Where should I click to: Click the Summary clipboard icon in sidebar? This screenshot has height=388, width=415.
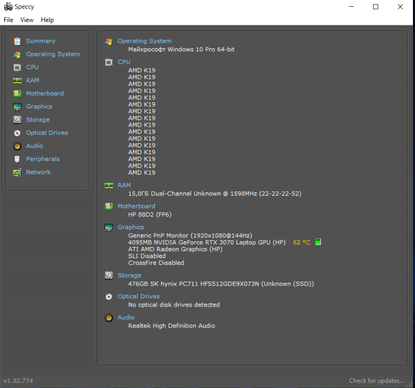(x=17, y=41)
